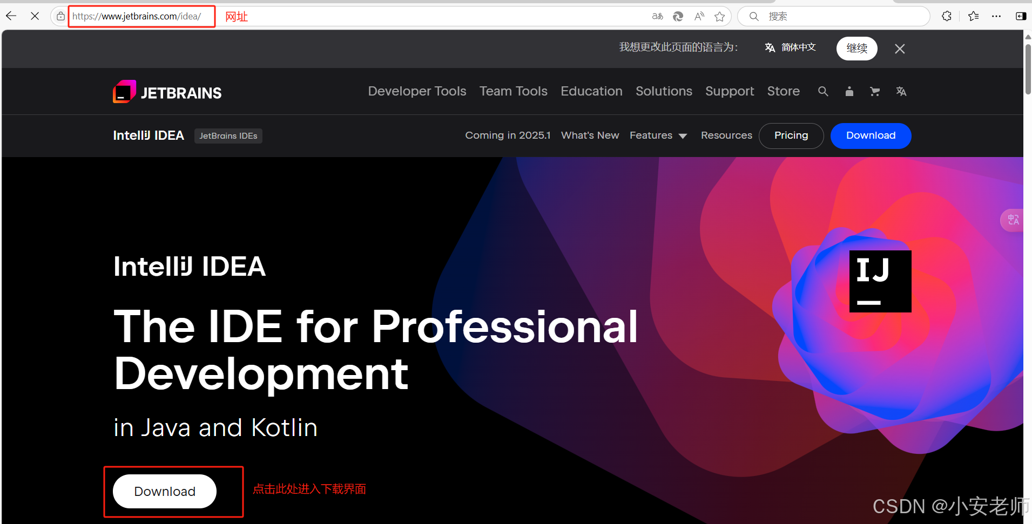Viewport: 1032px width, 524px height.
Task: Expand the Features dropdown
Action: pyautogui.click(x=658, y=135)
